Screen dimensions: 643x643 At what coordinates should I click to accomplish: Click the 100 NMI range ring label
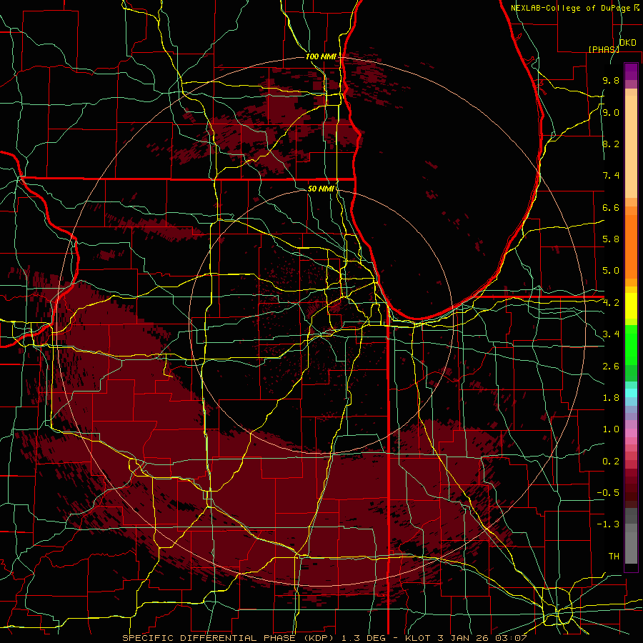pyautogui.click(x=321, y=56)
